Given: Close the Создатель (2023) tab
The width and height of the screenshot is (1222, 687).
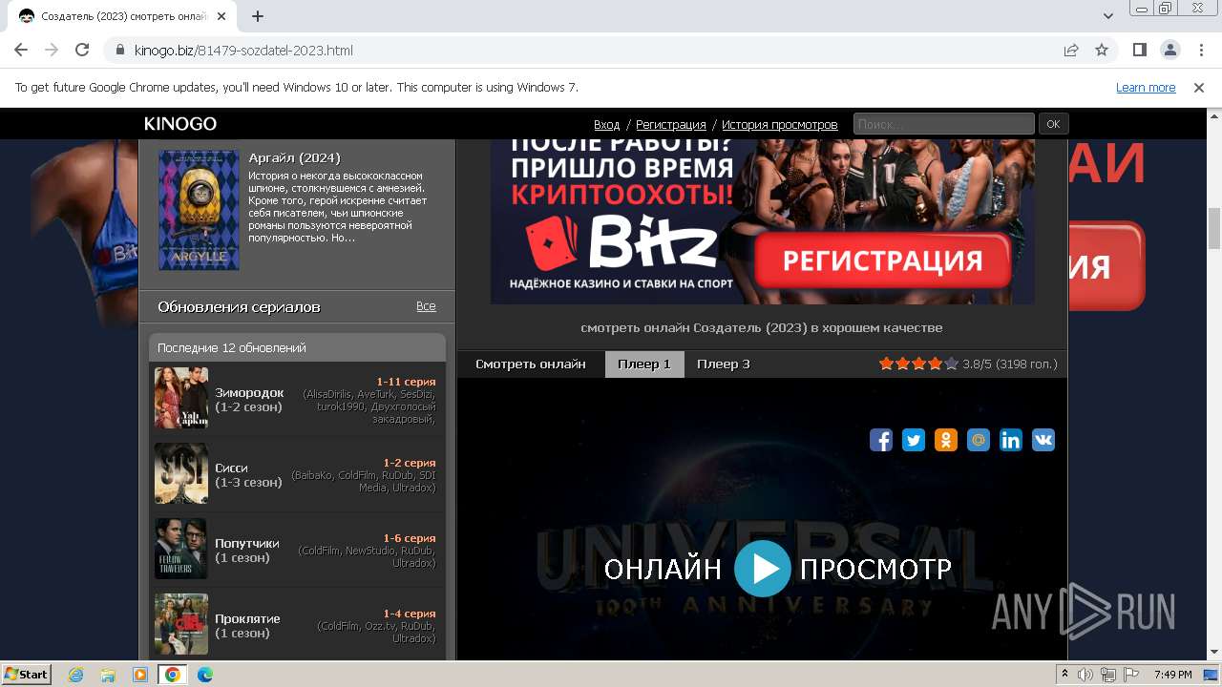Looking at the screenshot, I should 221,15.
